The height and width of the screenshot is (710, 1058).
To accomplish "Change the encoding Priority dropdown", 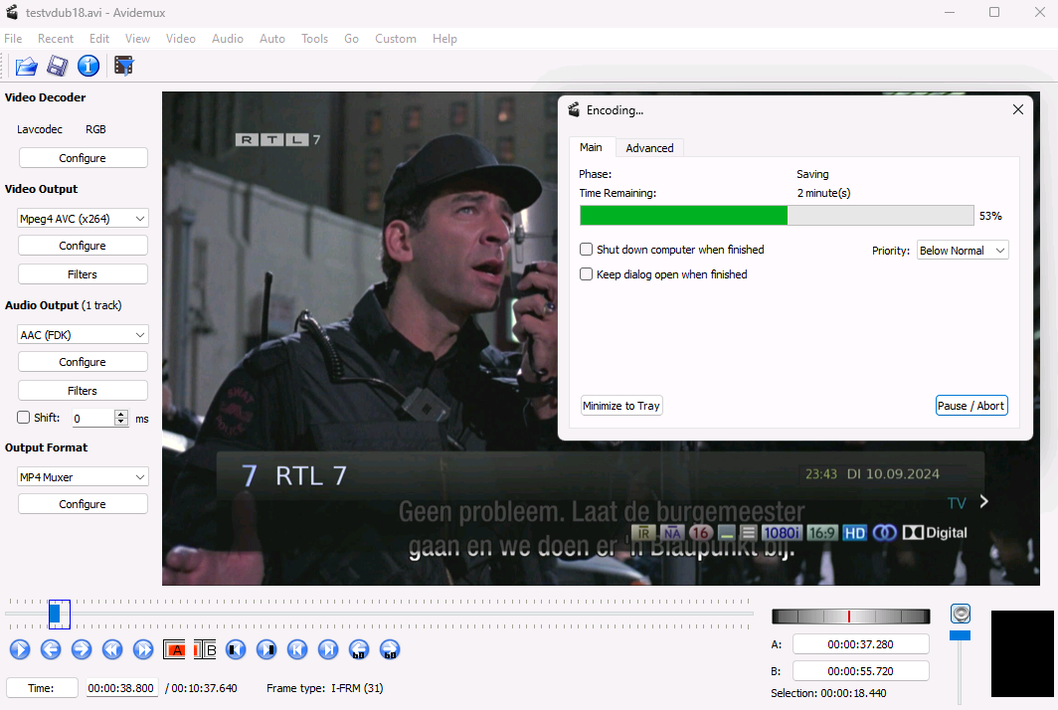I will tap(963, 251).
